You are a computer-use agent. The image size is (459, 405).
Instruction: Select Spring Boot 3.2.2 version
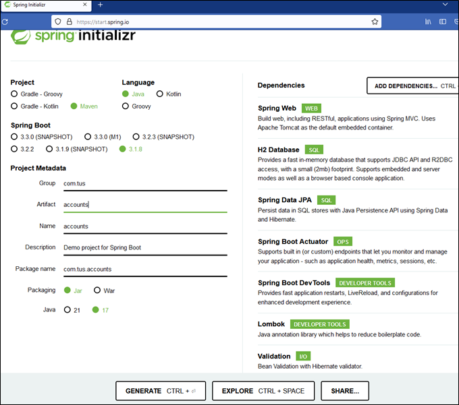14,149
